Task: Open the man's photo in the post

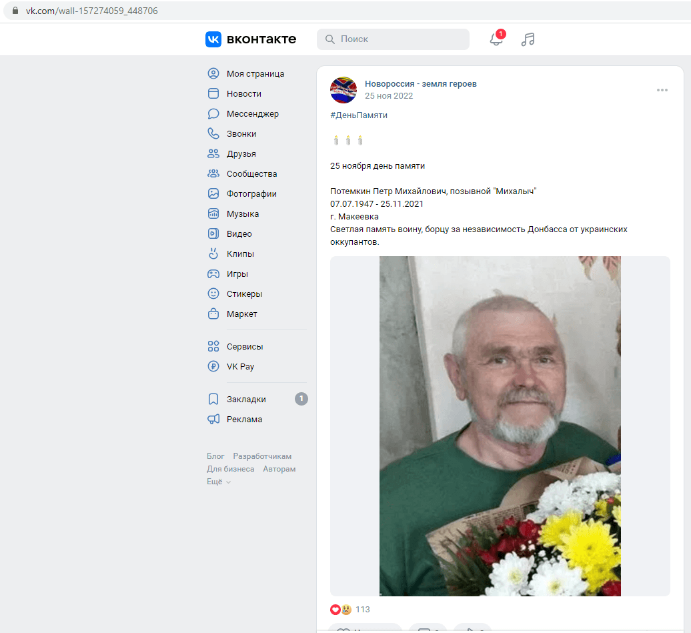Action: point(500,426)
